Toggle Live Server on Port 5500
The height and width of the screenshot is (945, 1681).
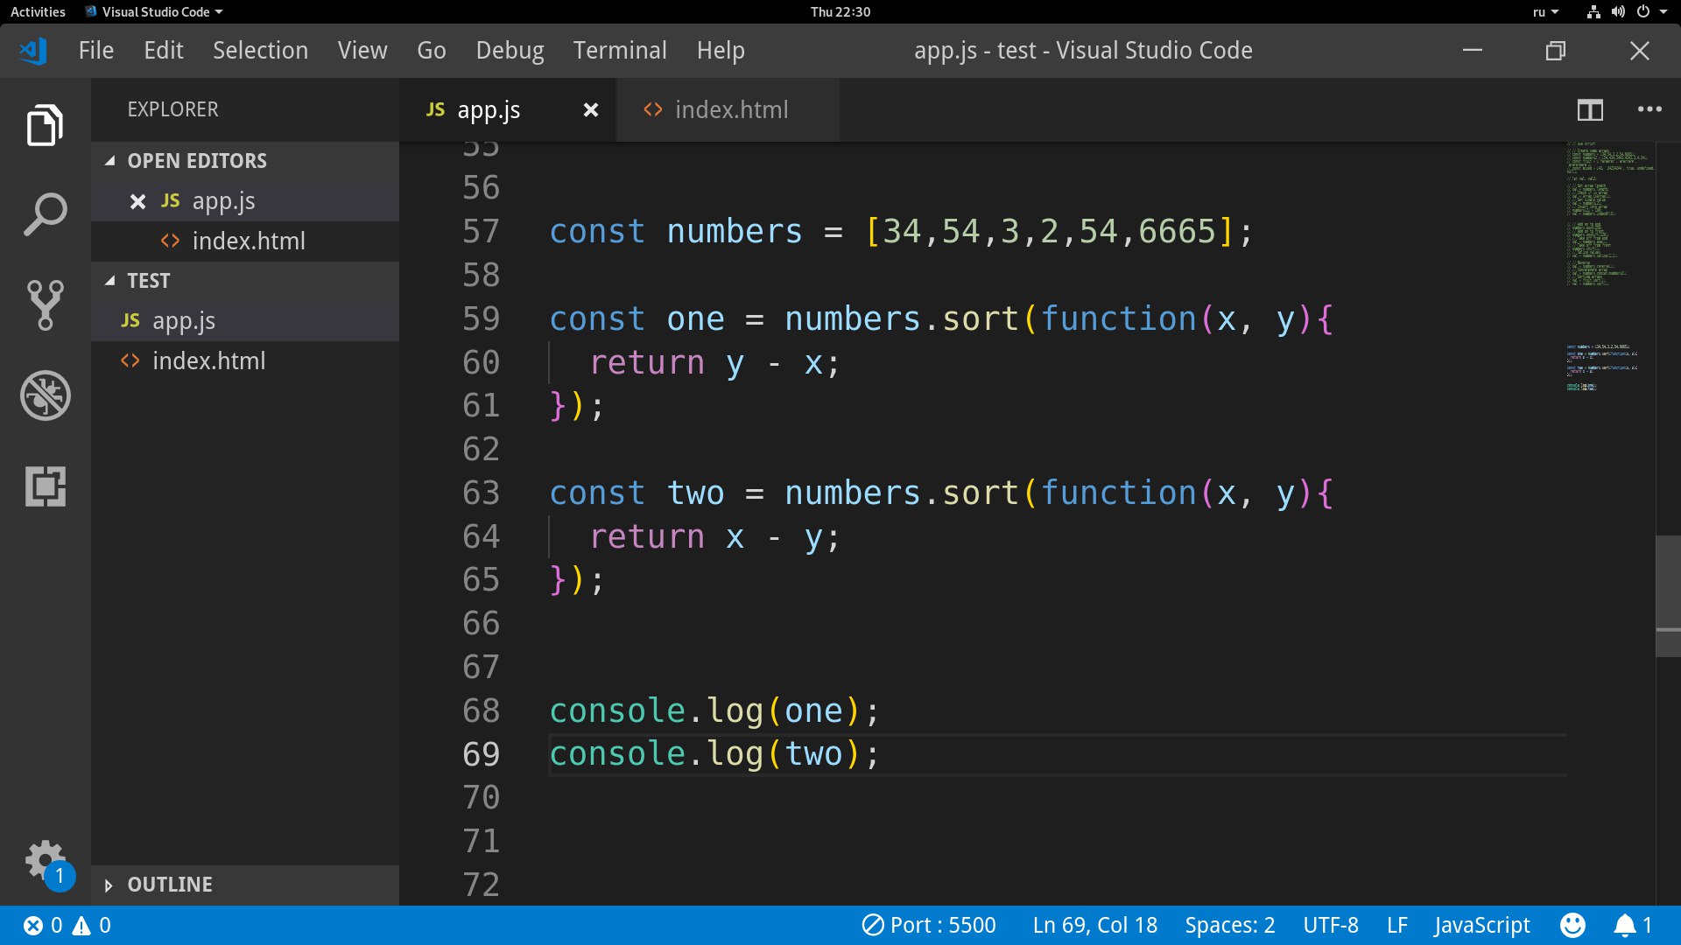pos(929,925)
